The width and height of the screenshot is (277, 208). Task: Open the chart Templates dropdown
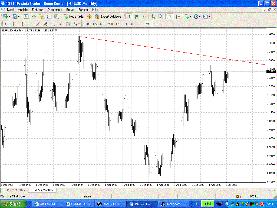[207, 17]
